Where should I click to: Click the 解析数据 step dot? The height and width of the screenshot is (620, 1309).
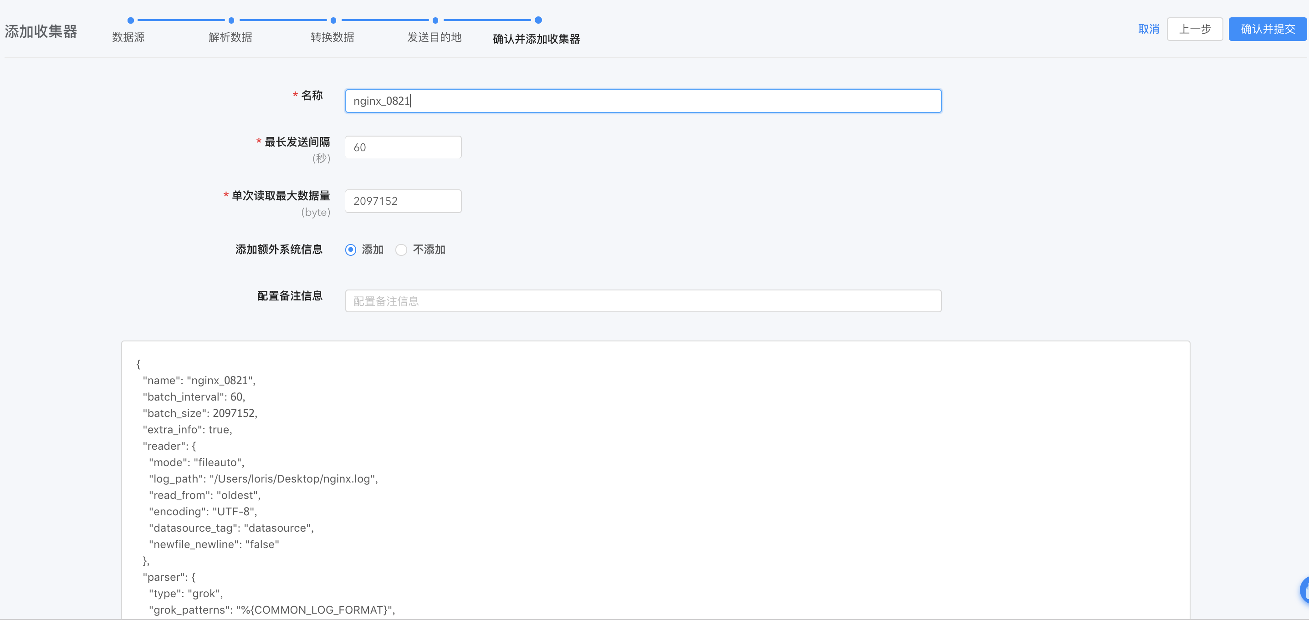tap(231, 20)
